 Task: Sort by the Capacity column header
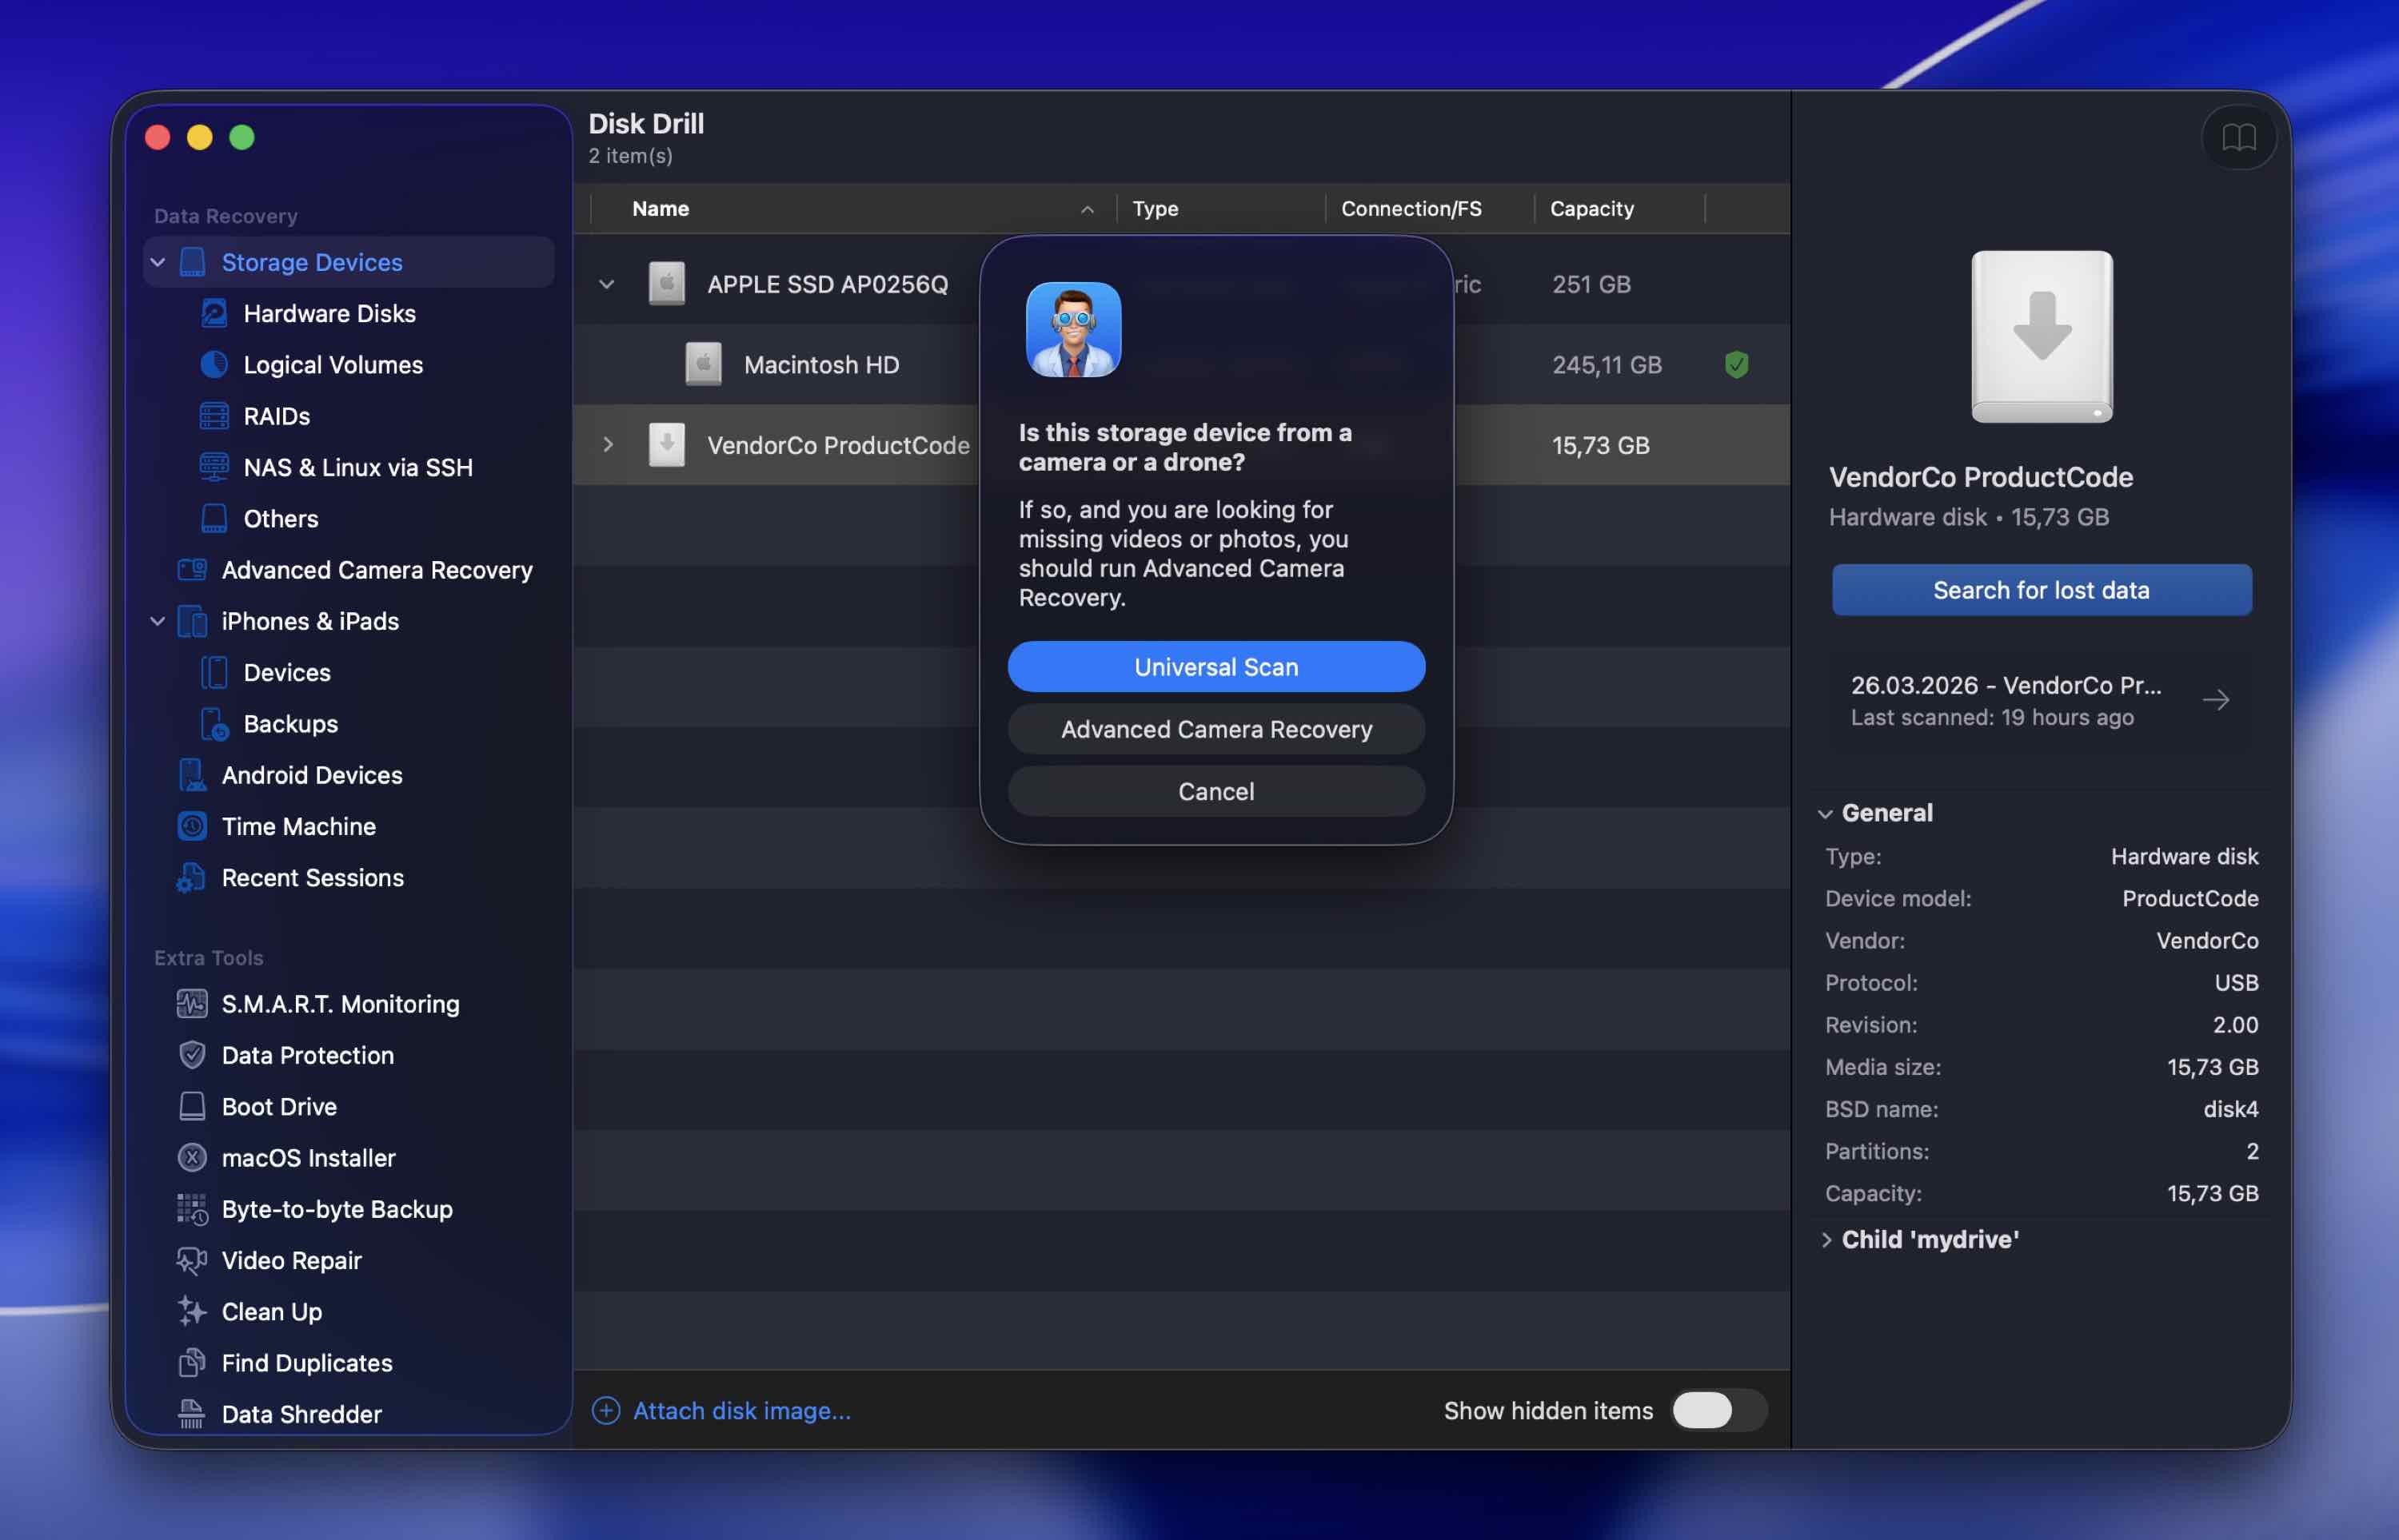[x=1591, y=208]
